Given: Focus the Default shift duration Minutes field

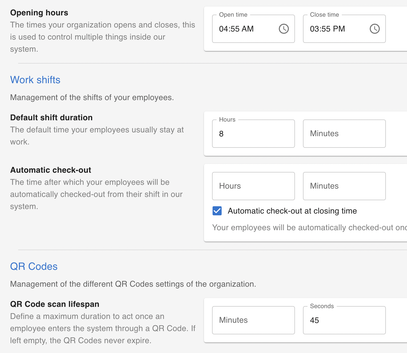Looking at the screenshot, I should click(x=344, y=134).
